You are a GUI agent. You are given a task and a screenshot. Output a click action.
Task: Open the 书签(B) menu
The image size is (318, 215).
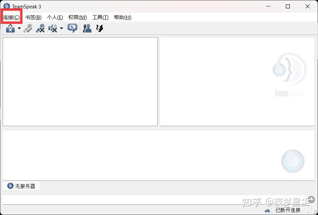pyautogui.click(x=33, y=17)
